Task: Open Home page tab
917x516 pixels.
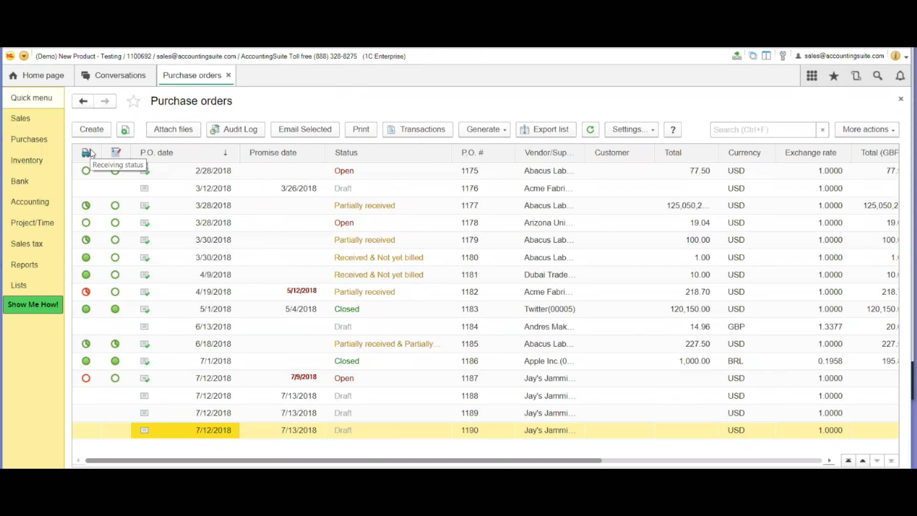Action: [x=37, y=75]
